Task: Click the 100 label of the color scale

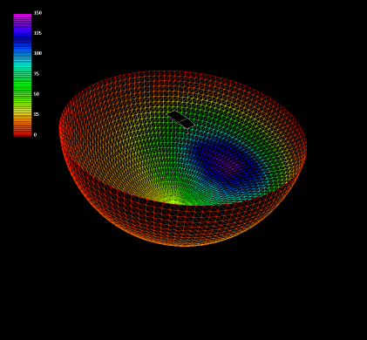Action: [37, 53]
